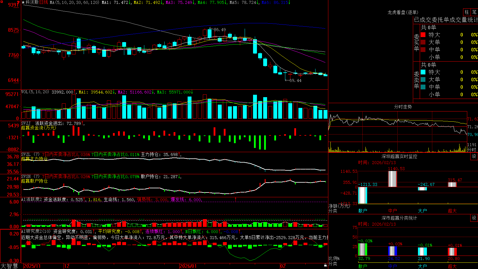Click the 科沃斯 stock name
Image resolution: width=478 pixels, height=269 pixels.
(32, 2)
